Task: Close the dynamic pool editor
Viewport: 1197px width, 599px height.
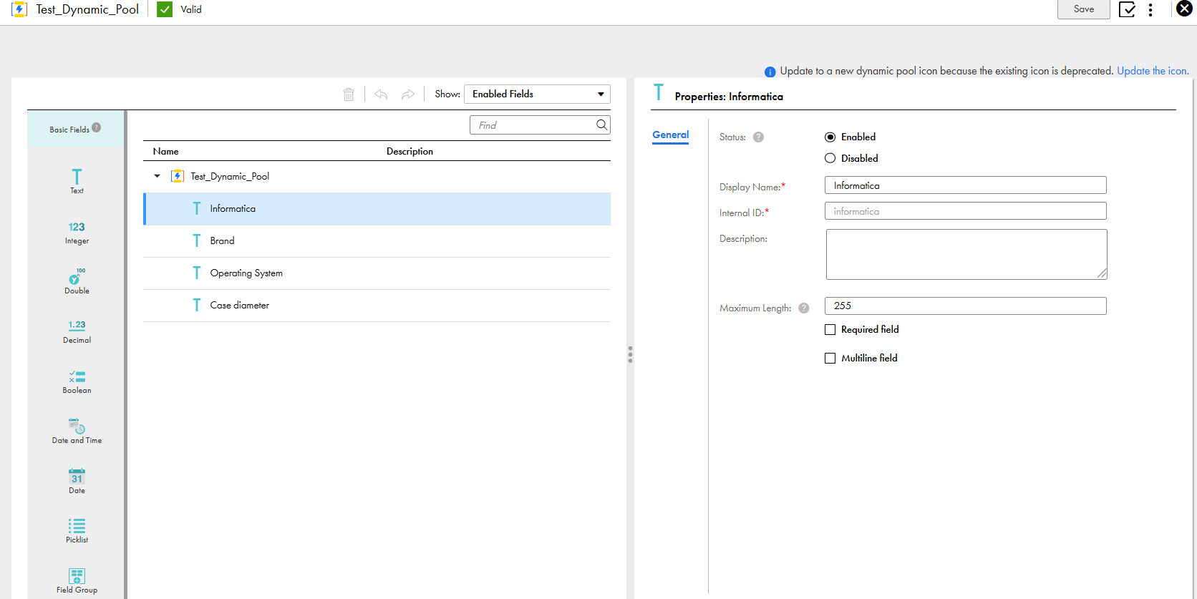Action: (x=1185, y=9)
